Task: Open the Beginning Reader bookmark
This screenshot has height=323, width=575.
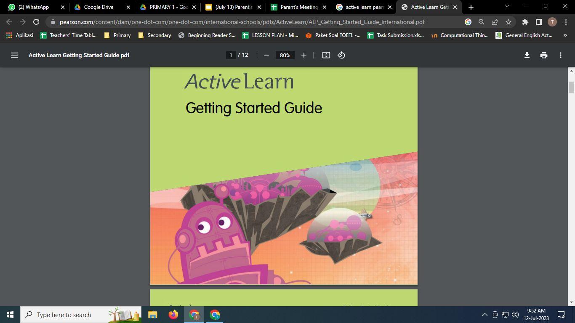Action: [x=207, y=35]
